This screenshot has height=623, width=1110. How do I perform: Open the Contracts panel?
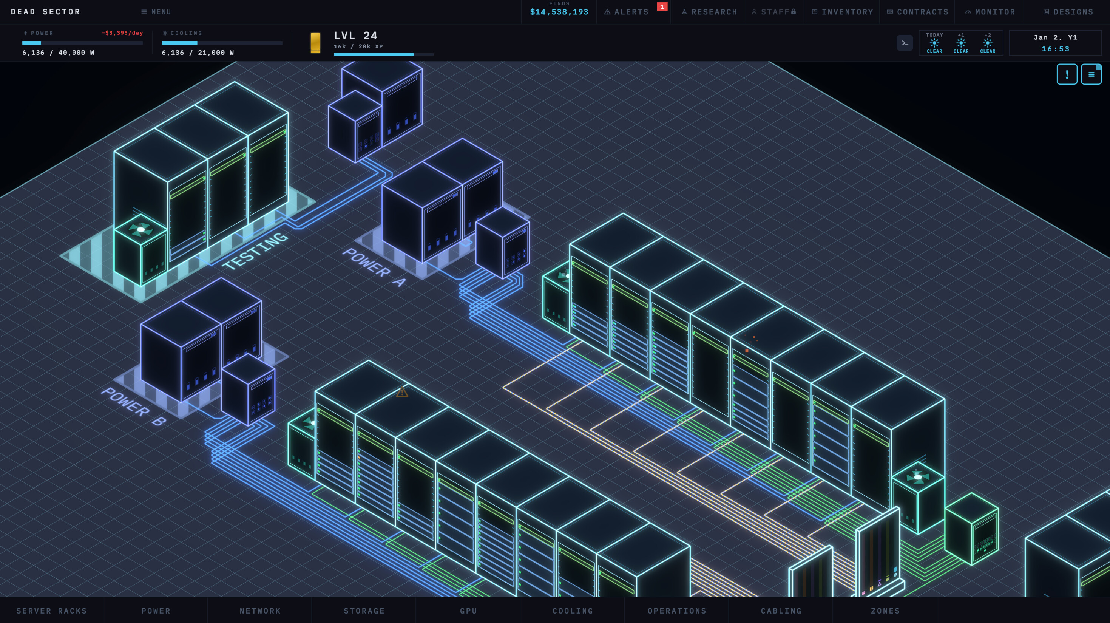(x=918, y=12)
